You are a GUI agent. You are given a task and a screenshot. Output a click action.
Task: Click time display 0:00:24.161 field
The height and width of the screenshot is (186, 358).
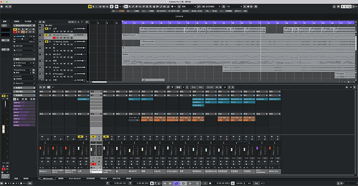(x=119, y=183)
